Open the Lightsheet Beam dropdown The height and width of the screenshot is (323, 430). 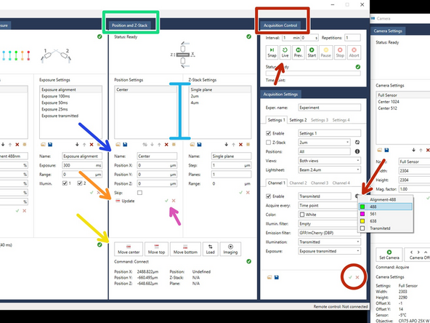(329, 170)
